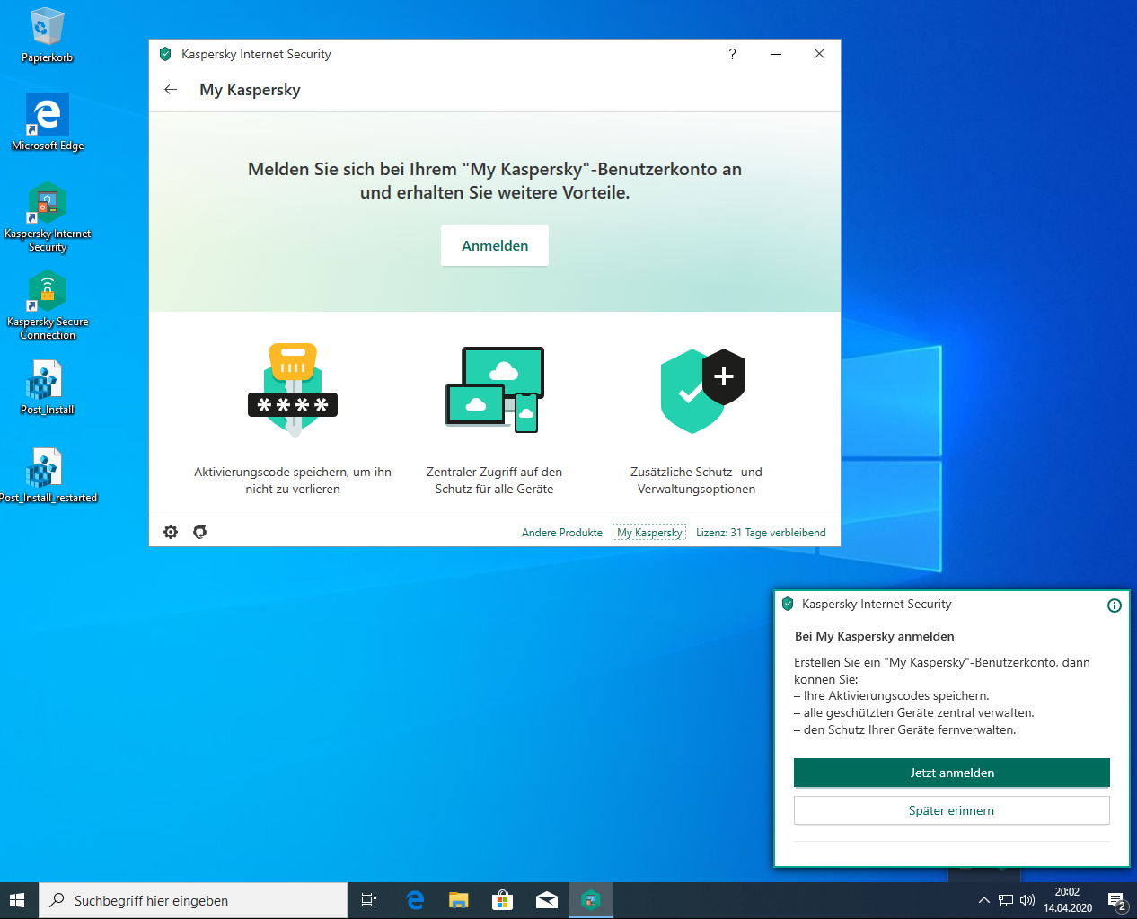Click the support headset icon in footer
Screen dimensions: 1137x919
(x=200, y=532)
